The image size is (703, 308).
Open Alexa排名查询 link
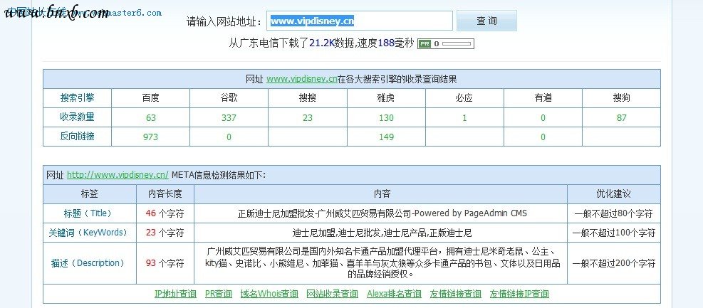tap(394, 294)
